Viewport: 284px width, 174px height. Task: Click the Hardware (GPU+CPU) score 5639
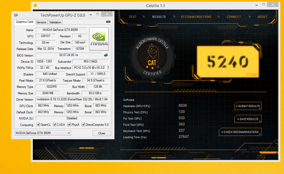click(182, 106)
